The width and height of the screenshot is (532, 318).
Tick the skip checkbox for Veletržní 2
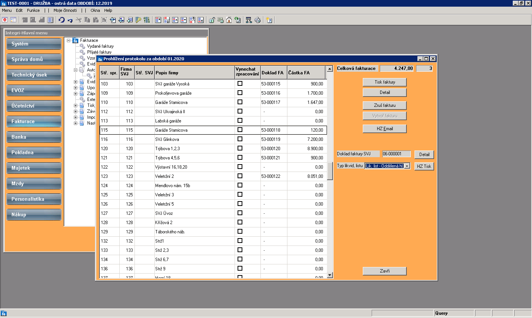point(240,176)
